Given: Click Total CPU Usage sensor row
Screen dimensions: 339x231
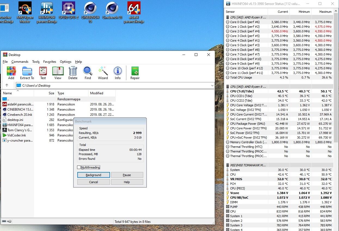Looking at the screenshot, I should [279, 77].
